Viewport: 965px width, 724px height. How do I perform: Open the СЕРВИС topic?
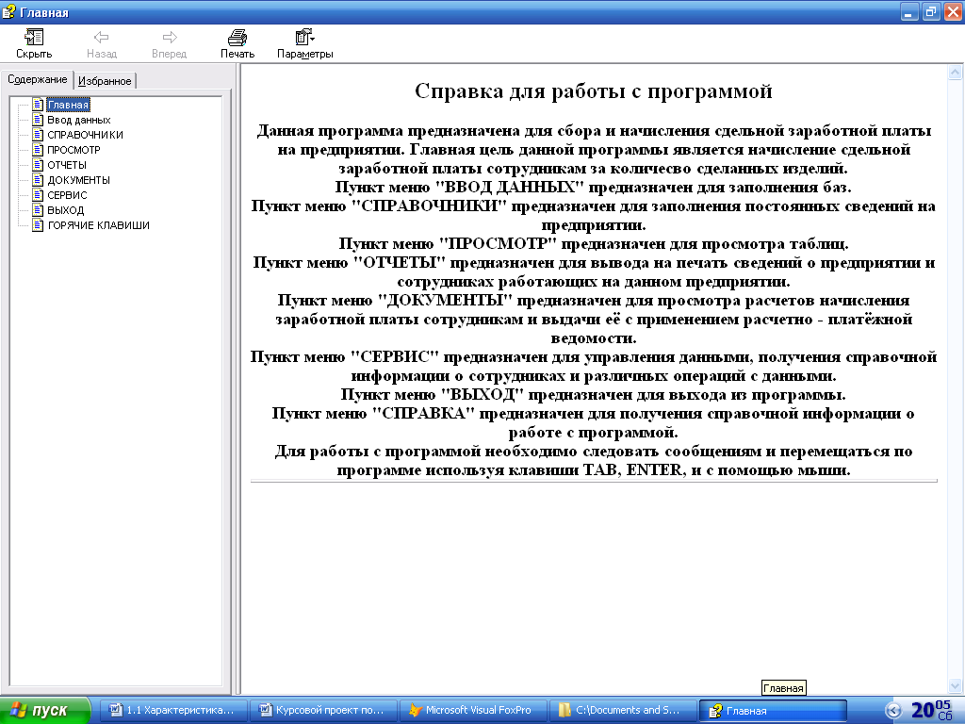67,195
